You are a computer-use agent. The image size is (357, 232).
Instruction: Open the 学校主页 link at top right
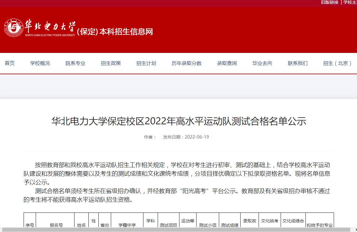click(x=350, y=2)
